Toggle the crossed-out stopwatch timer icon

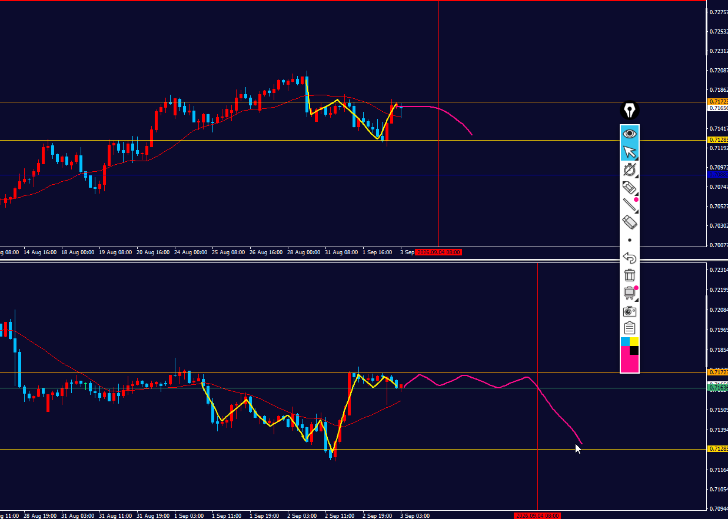pyautogui.click(x=630, y=170)
